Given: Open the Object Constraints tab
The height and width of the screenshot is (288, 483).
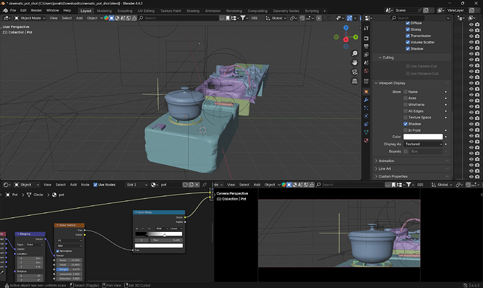Looking at the screenshot, I should (366, 124).
